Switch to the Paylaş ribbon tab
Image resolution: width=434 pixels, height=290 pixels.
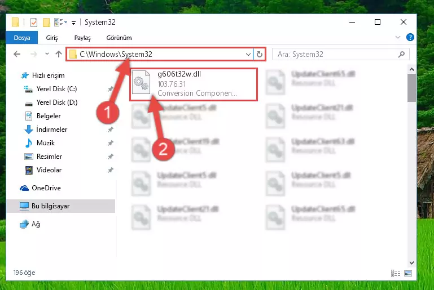click(82, 38)
